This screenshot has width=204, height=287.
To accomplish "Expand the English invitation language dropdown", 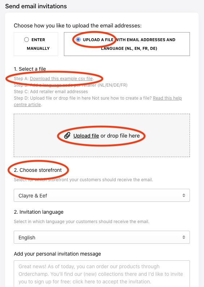I will pos(102,237).
